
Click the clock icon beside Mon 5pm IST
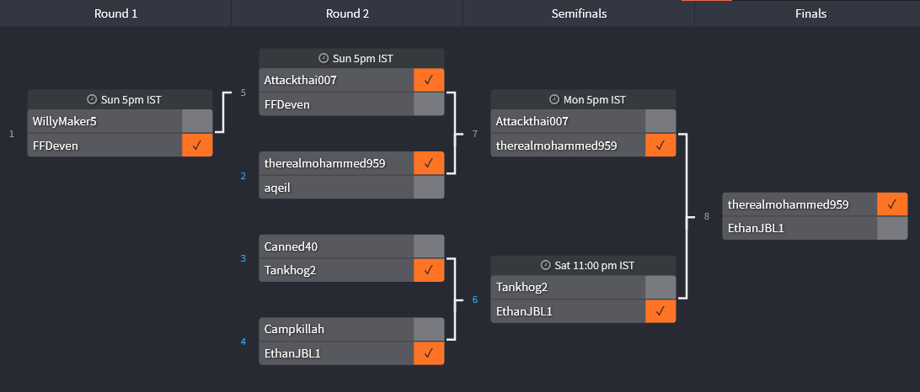(554, 99)
